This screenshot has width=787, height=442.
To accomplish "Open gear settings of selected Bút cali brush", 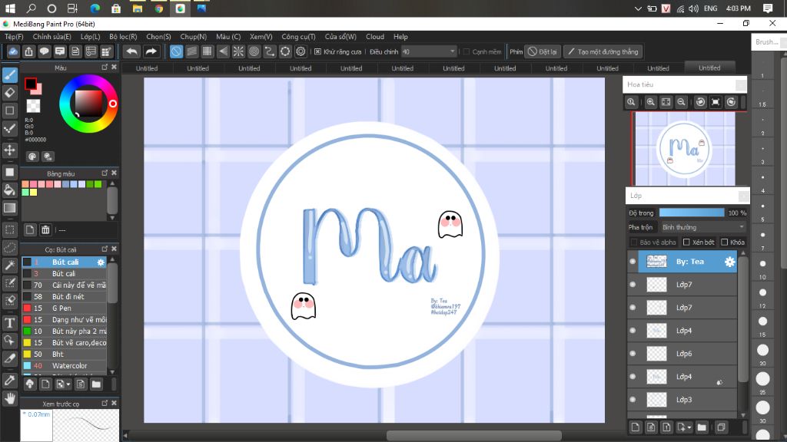I will click(101, 262).
